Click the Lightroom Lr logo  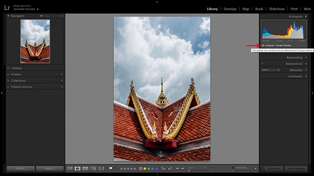tap(7, 8)
